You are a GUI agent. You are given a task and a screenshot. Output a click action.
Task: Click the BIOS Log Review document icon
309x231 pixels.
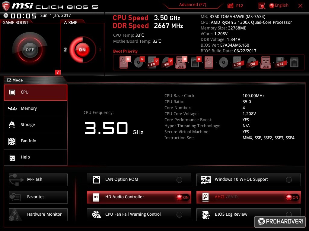[x=206, y=214]
